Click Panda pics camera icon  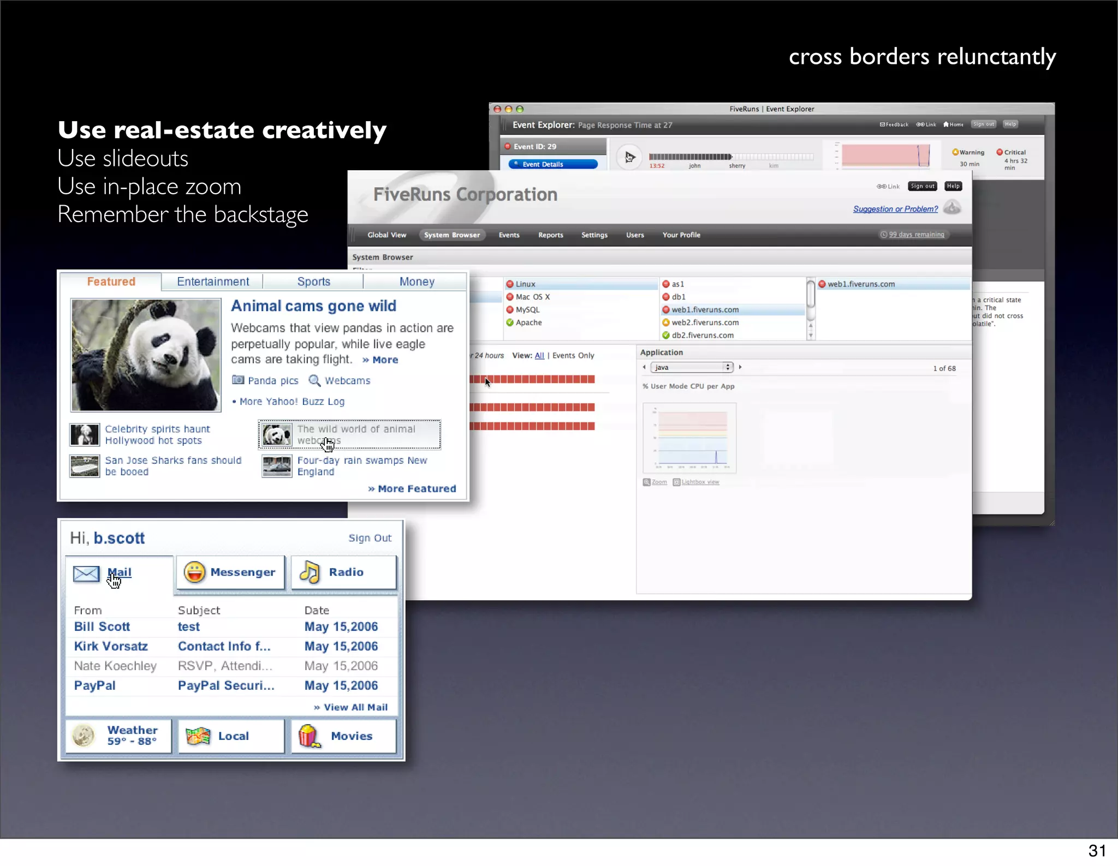point(238,380)
